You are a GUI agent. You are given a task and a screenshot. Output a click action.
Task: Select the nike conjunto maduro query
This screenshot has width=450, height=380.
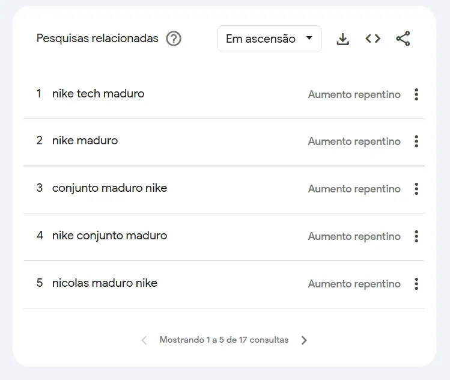[x=109, y=236]
